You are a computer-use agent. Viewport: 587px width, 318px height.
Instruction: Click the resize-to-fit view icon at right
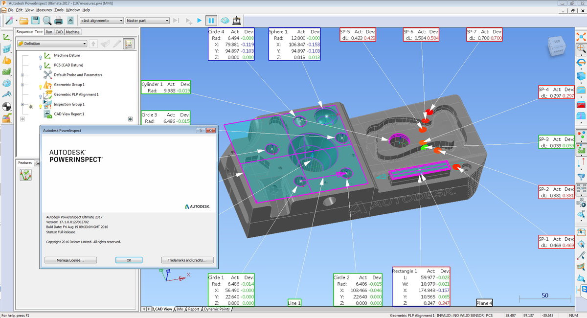pyautogui.click(x=581, y=37)
